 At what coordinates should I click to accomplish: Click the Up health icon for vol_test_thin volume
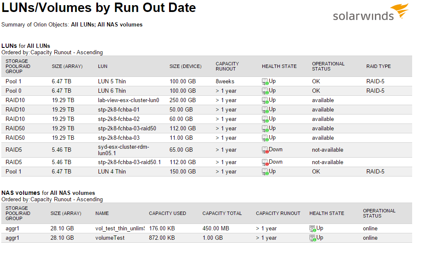(312, 229)
